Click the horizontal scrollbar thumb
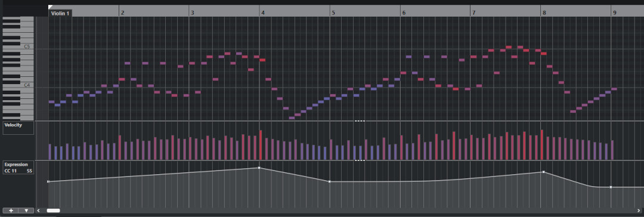Image resolution: width=644 pixels, height=217 pixels. (54, 210)
